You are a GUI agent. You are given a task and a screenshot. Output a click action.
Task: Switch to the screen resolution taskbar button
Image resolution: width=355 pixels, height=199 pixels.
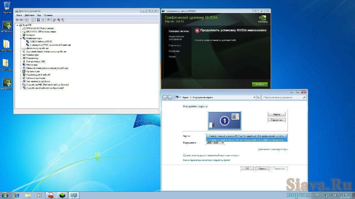click(74, 195)
